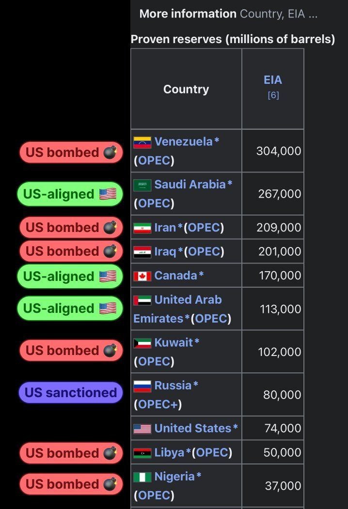Screen dimensions: 348x509
Task: Click the Iran flag icon
Action: [x=142, y=228]
